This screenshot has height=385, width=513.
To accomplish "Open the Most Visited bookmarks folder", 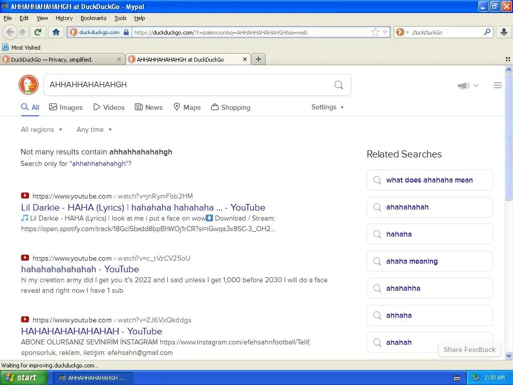I will point(21,48).
